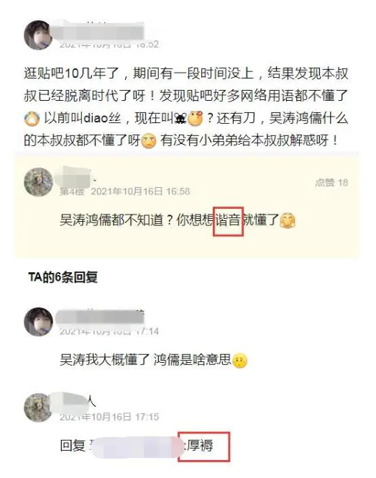Click the covering-face emoji after 就懂了
Viewport: 376px width, 478px height.
288,220
